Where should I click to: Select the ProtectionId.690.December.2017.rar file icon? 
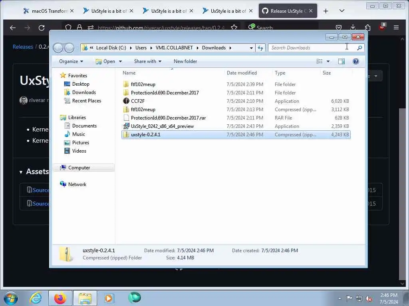click(x=126, y=118)
